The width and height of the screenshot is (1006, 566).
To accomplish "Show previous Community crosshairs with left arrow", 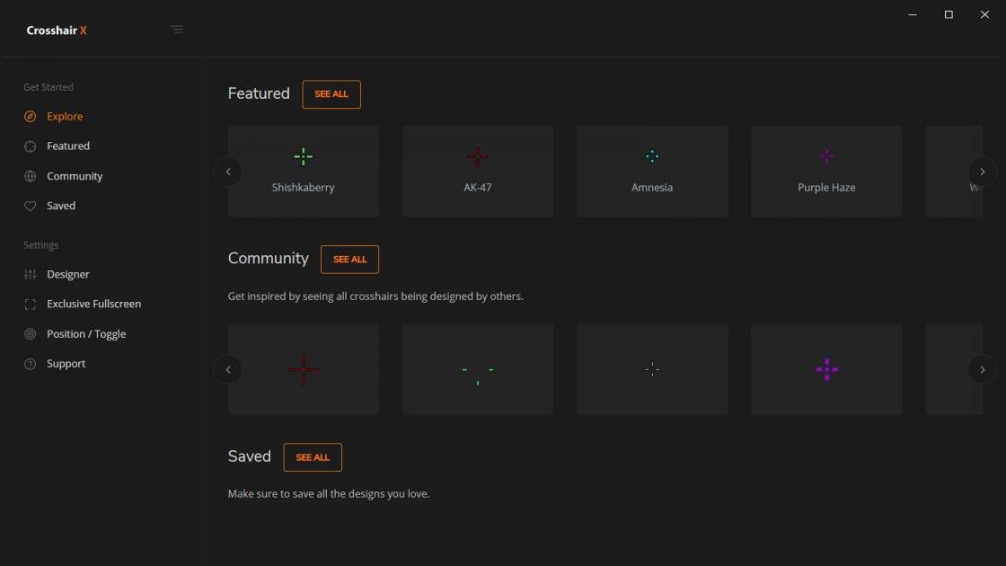I will click(228, 369).
